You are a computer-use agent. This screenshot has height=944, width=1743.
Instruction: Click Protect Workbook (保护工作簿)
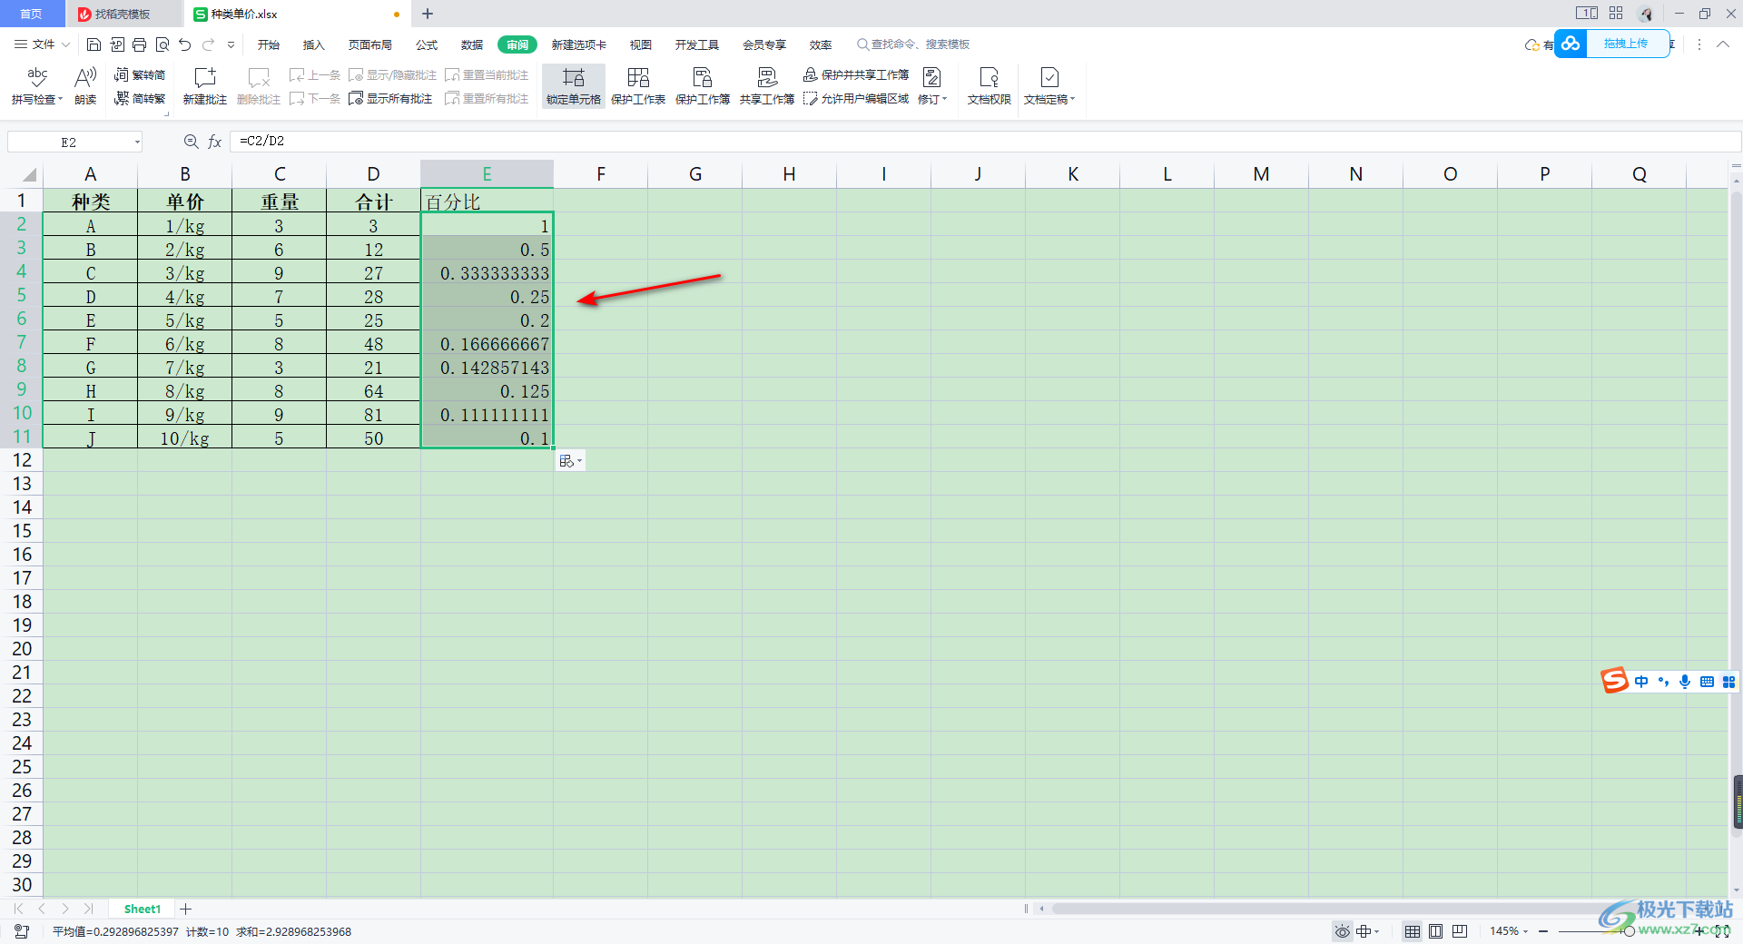pyautogui.click(x=703, y=86)
